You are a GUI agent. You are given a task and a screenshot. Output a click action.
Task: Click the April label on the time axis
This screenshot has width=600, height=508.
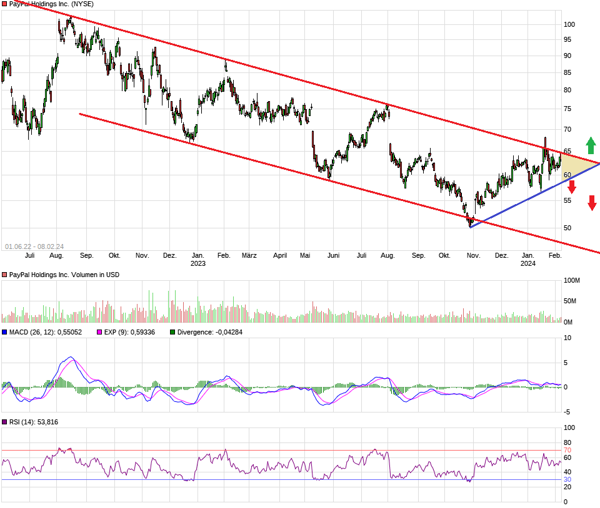[x=280, y=255]
